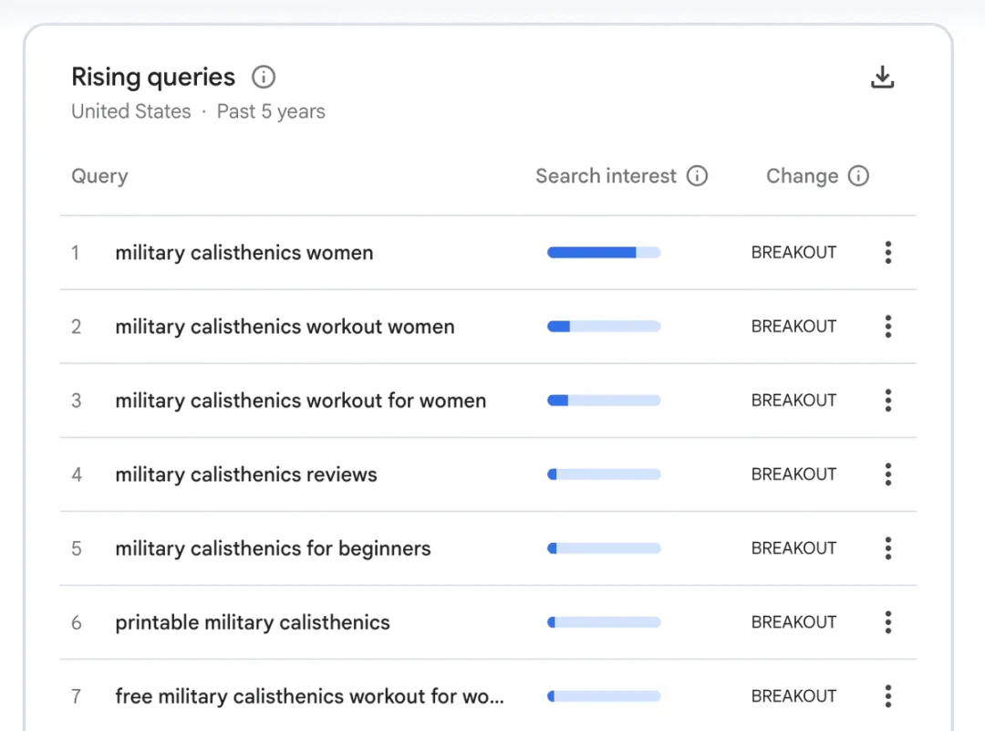Viewport: 985px width, 731px height.
Task: Show Search interest info tooltip icon
Action: (x=697, y=176)
